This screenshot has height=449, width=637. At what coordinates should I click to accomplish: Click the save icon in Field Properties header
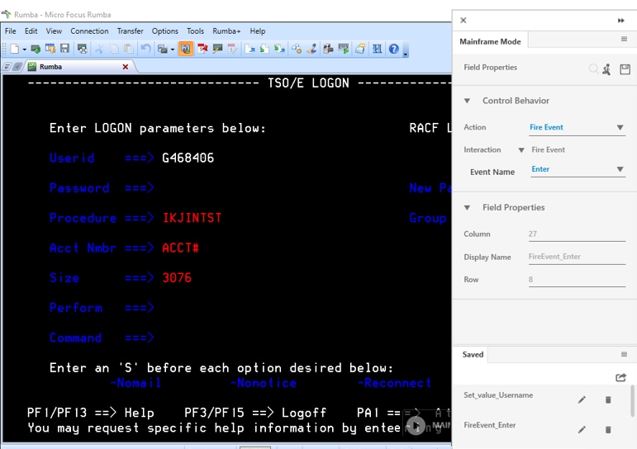[625, 69]
